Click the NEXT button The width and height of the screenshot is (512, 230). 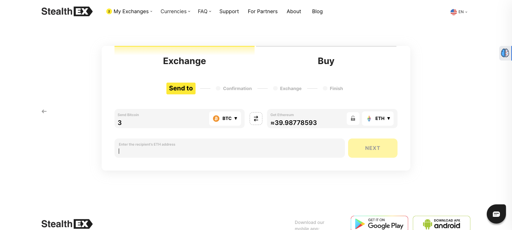[x=373, y=148]
